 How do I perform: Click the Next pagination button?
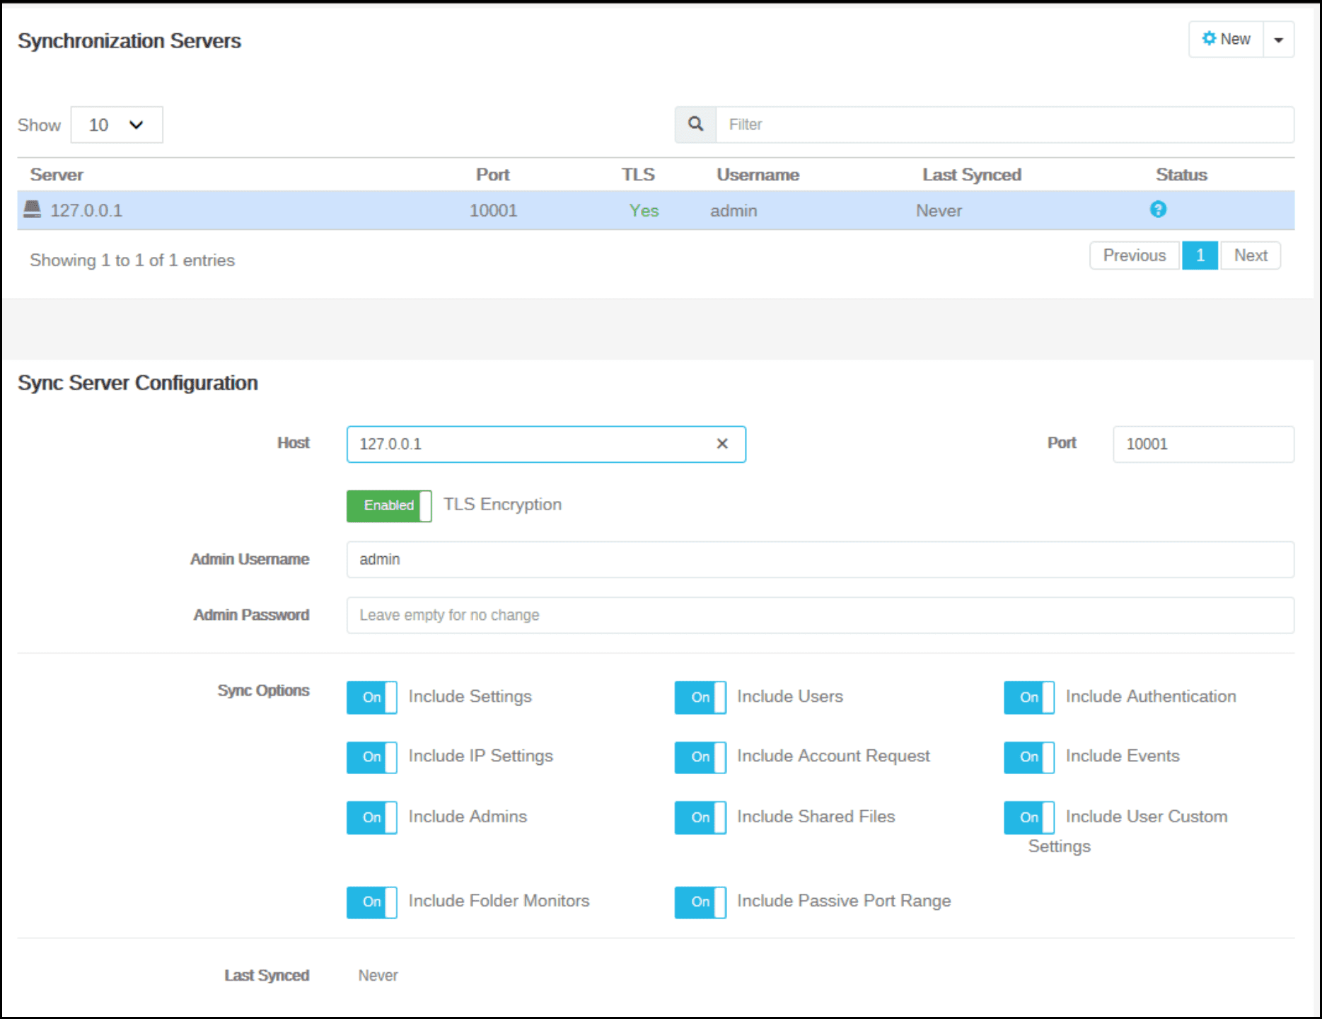click(1250, 255)
